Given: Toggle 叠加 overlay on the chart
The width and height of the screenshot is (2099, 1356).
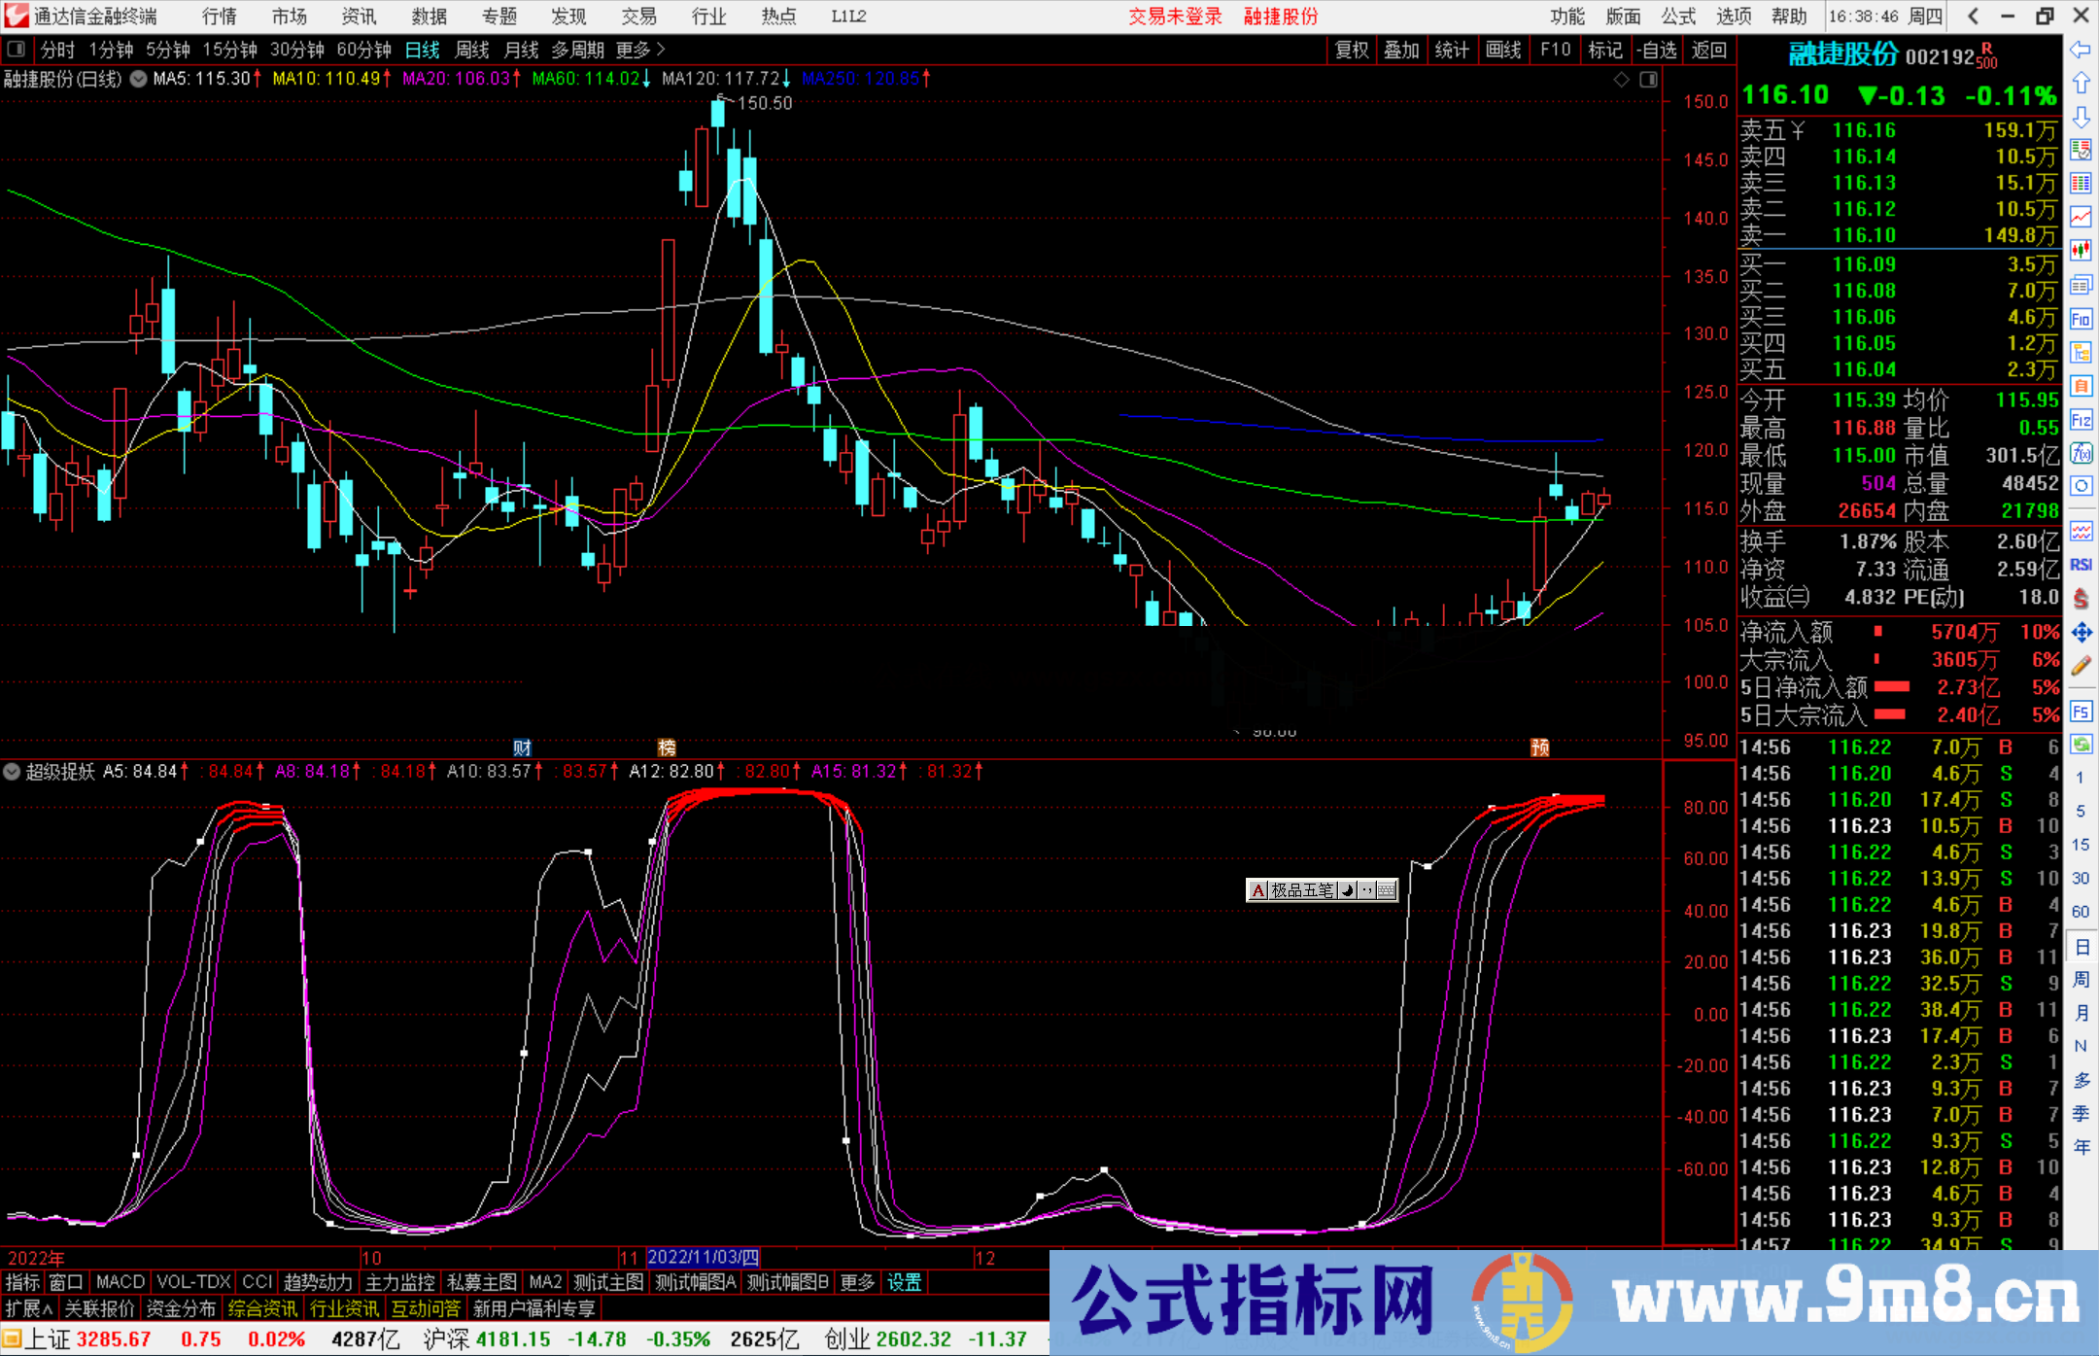Looking at the screenshot, I should tap(1402, 51).
